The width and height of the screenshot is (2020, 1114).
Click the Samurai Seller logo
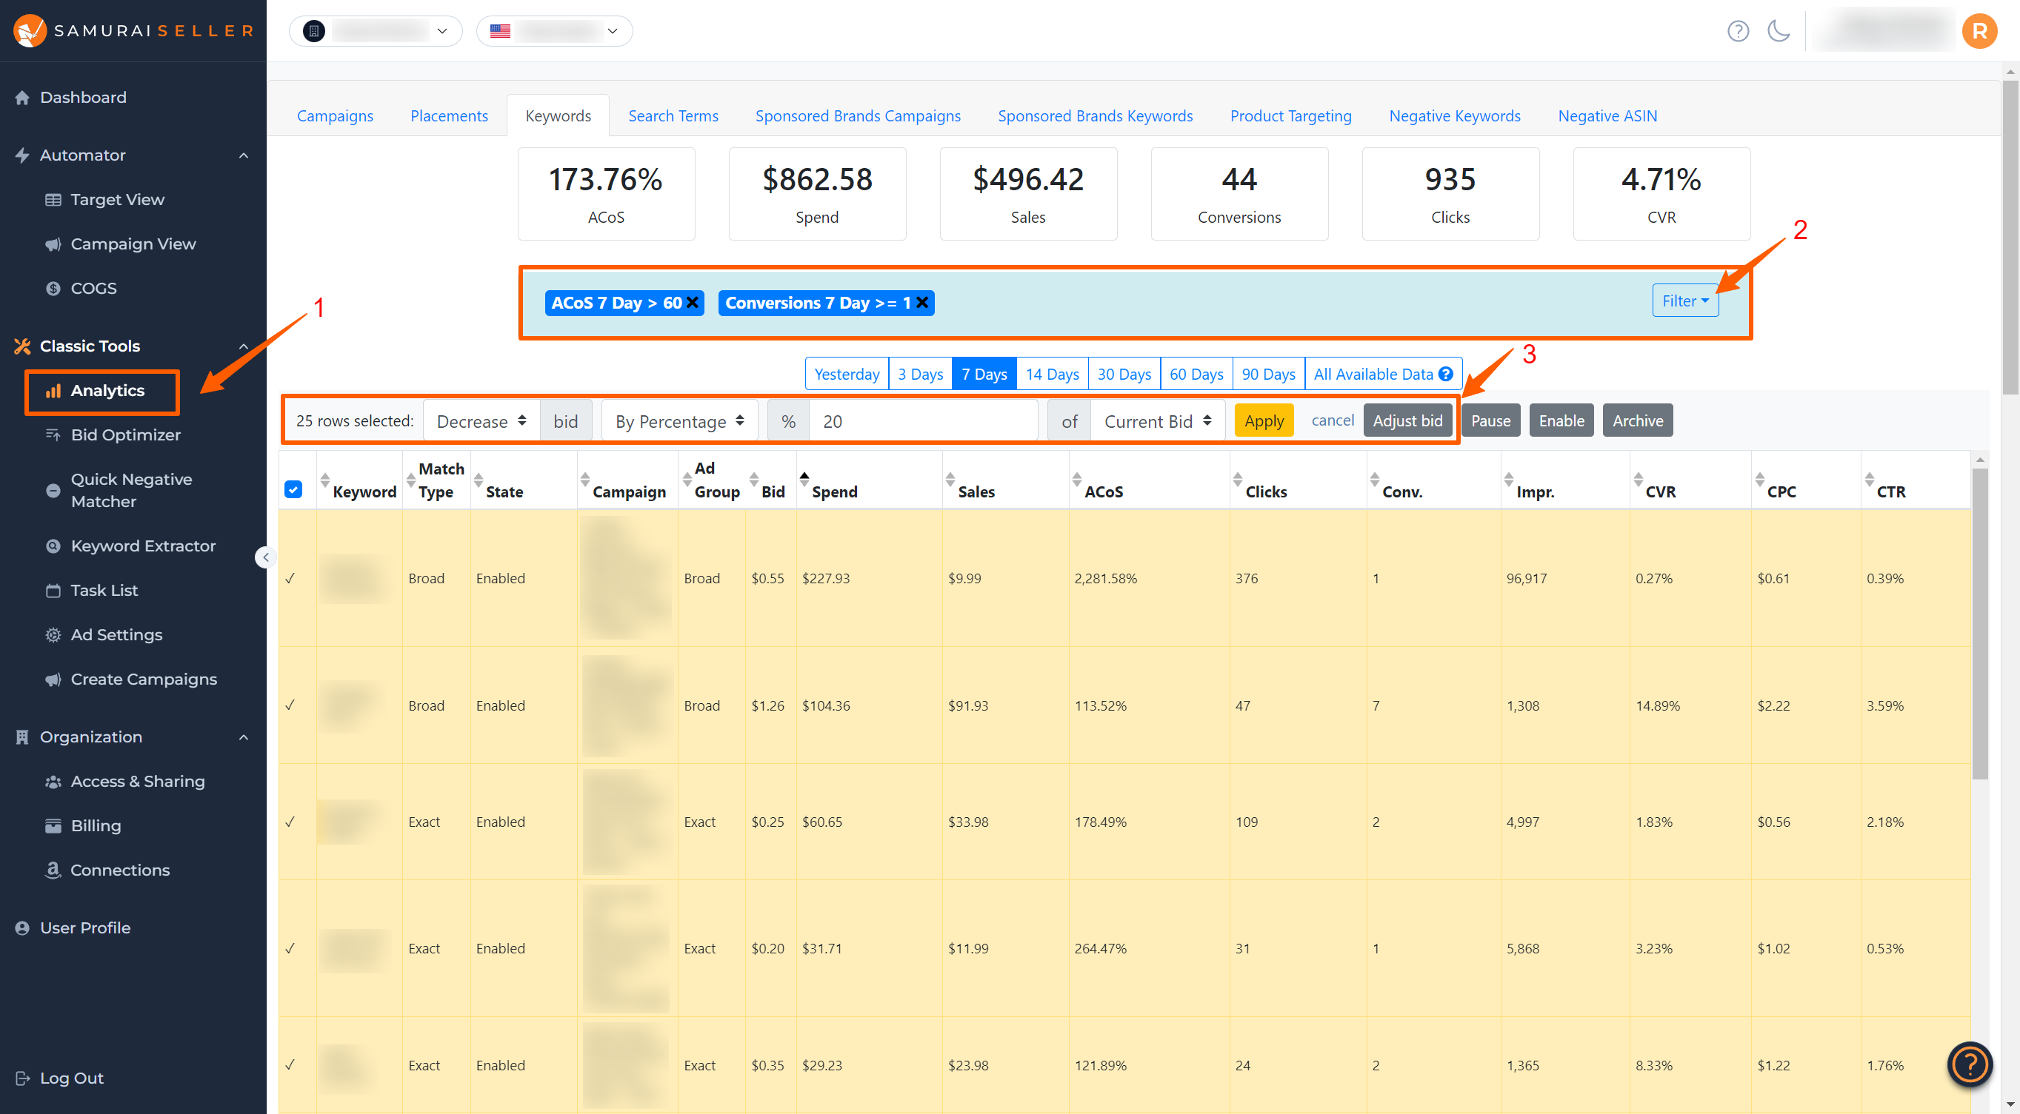(x=132, y=31)
